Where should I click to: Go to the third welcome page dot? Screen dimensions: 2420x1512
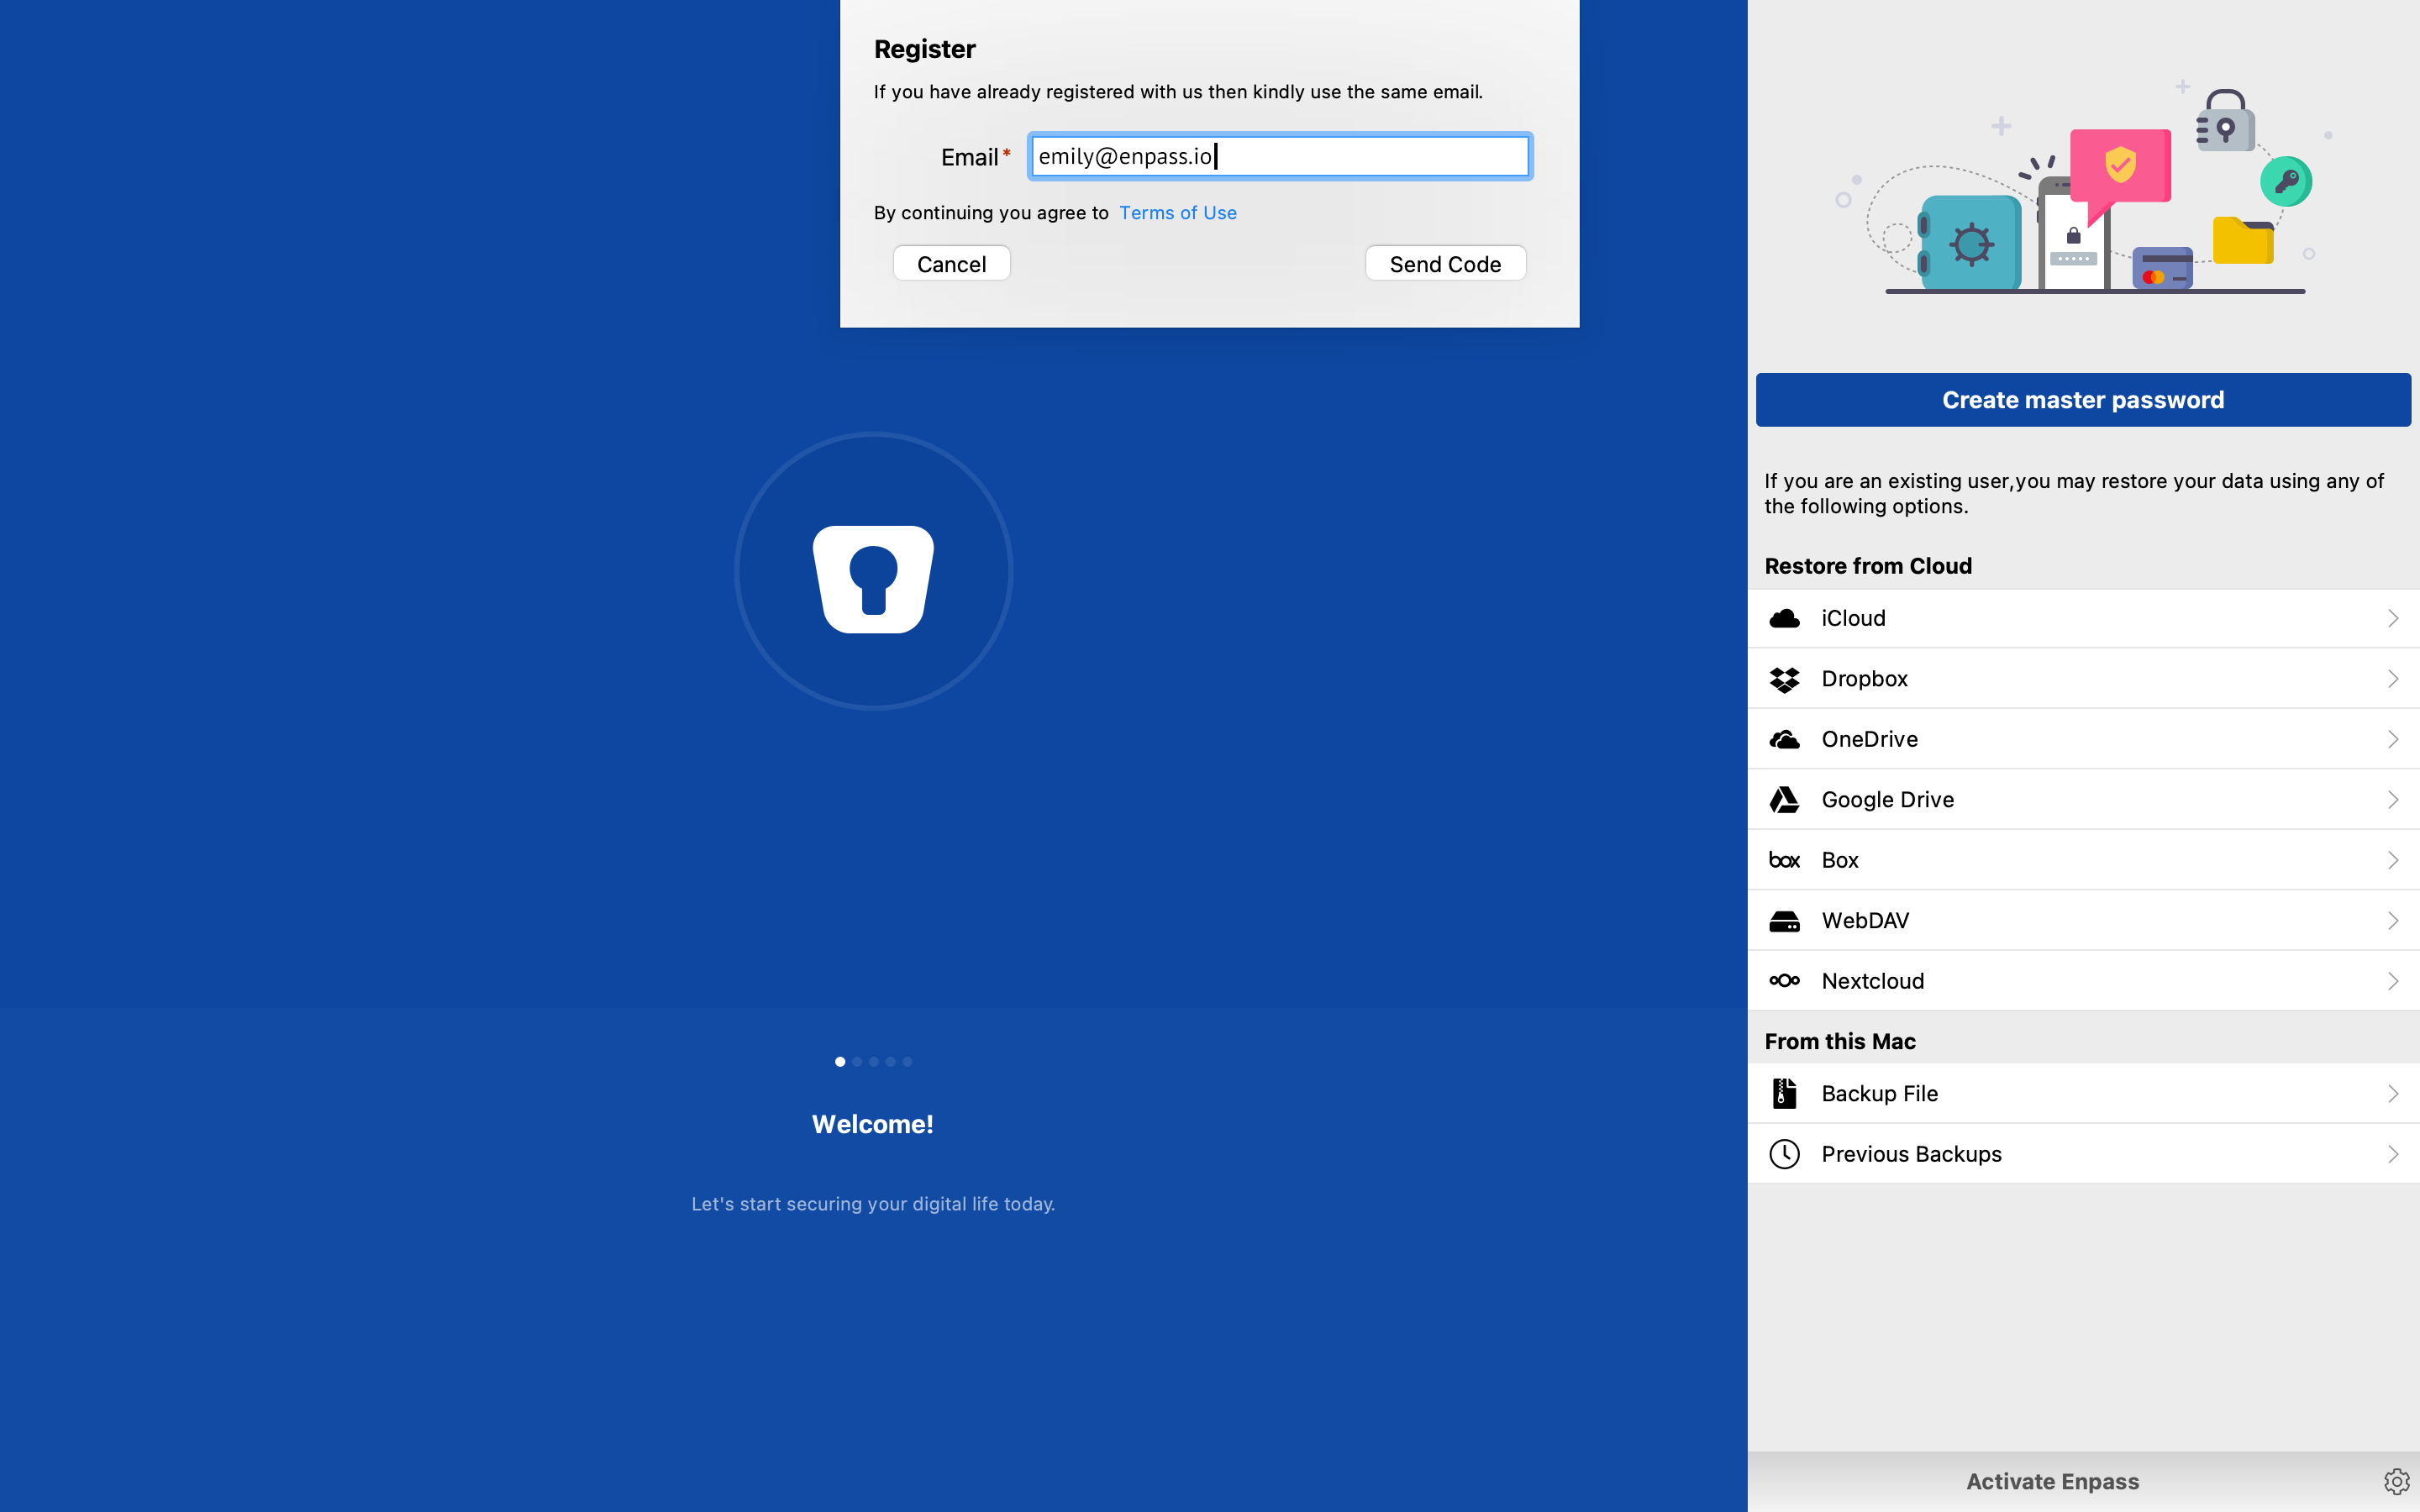coord(874,1062)
